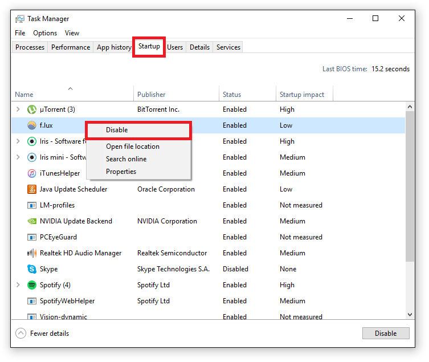
Task: Expand the Iris - Software group
Action: click(x=18, y=141)
